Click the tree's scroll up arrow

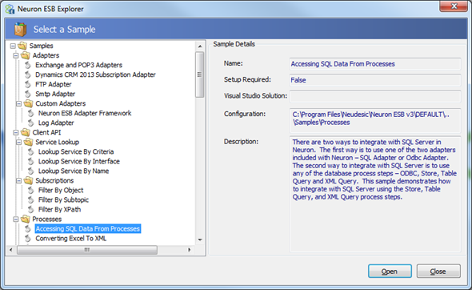pyautogui.click(x=200, y=46)
